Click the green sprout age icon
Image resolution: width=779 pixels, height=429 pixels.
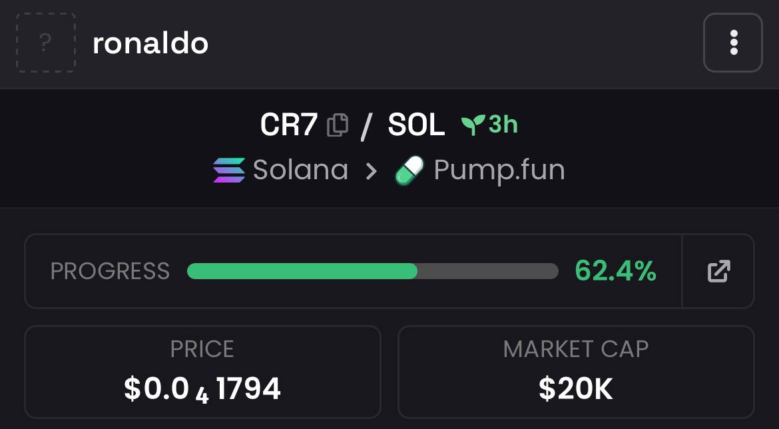point(473,125)
